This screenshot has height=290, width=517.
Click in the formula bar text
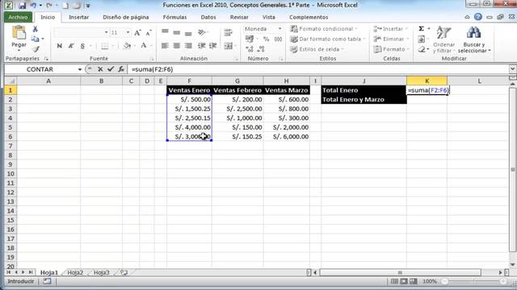tap(153, 69)
